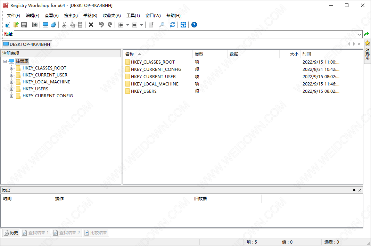Click the export registry file toolbar icon
Viewport: 371px width, 246px height.
16,25
